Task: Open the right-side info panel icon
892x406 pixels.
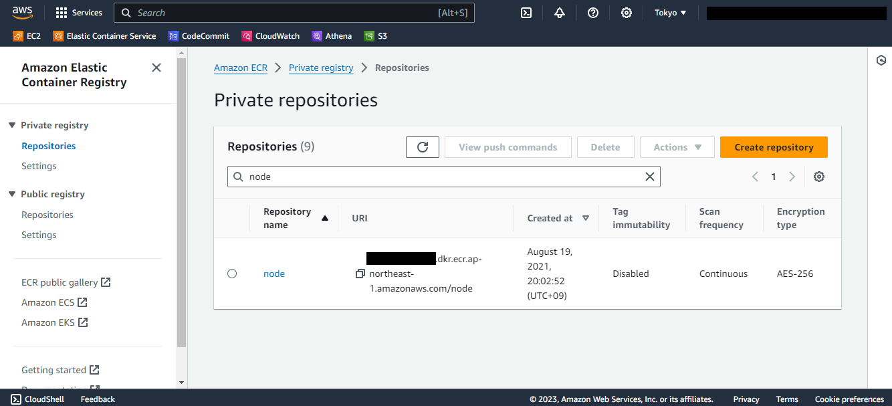Action: (x=881, y=60)
